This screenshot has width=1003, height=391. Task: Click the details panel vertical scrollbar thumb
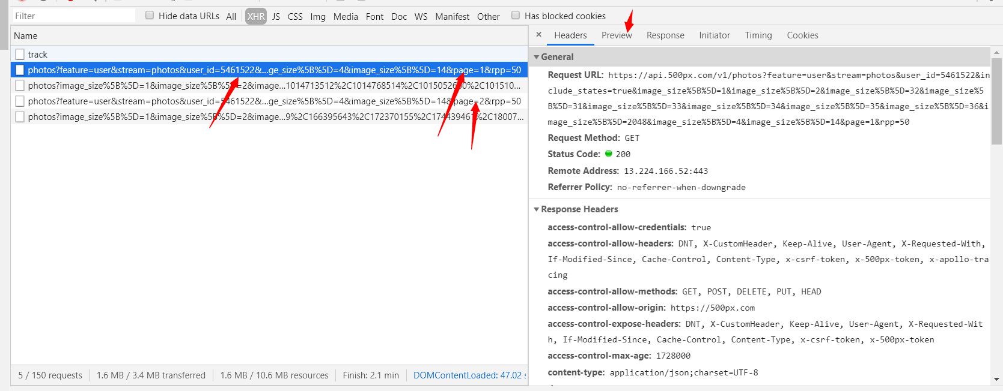[997, 101]
